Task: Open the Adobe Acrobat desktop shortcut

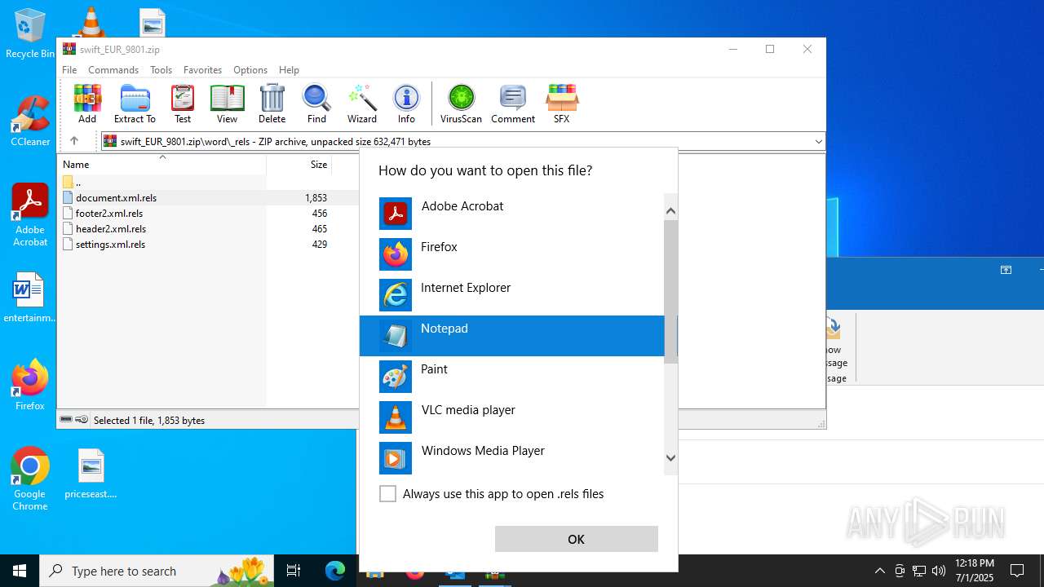Action: tap(30, 214)
